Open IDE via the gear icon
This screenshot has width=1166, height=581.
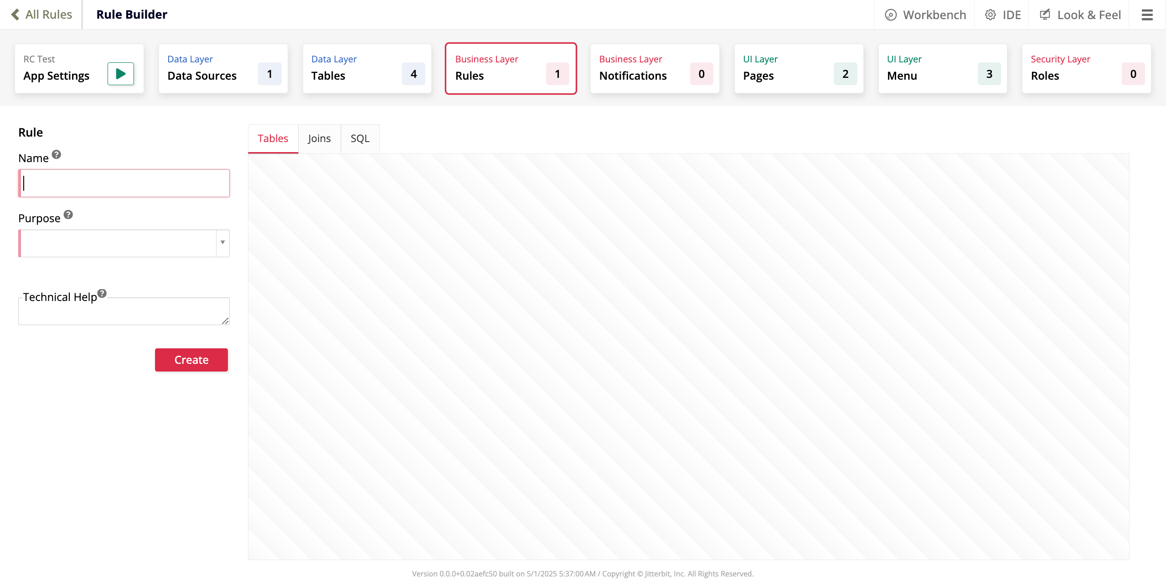990,15
